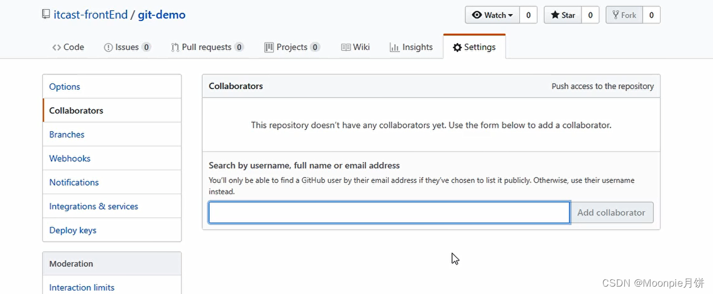Screen dimensions: 713x294
Task: Click the Code tab angle-brackets icon
Action: click(56, 48)
